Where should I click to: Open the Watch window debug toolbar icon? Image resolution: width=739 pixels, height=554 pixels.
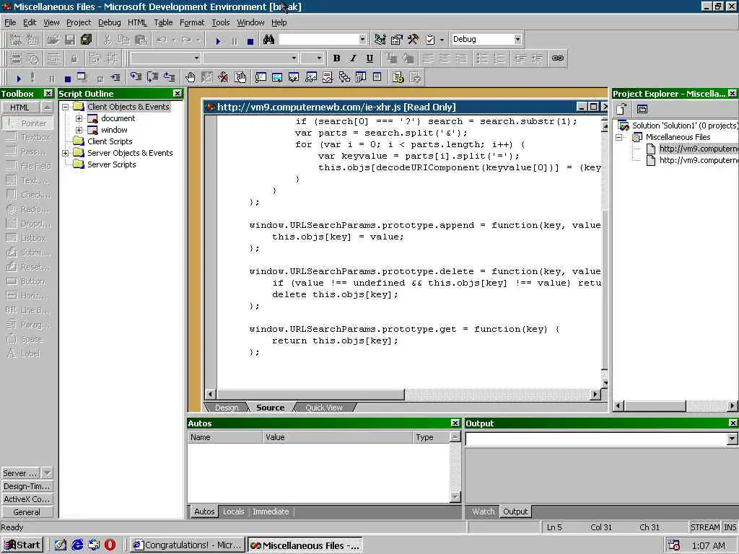(x=310, y=76)
